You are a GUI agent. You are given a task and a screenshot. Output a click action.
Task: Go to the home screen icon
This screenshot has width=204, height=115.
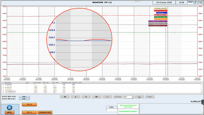9,107
